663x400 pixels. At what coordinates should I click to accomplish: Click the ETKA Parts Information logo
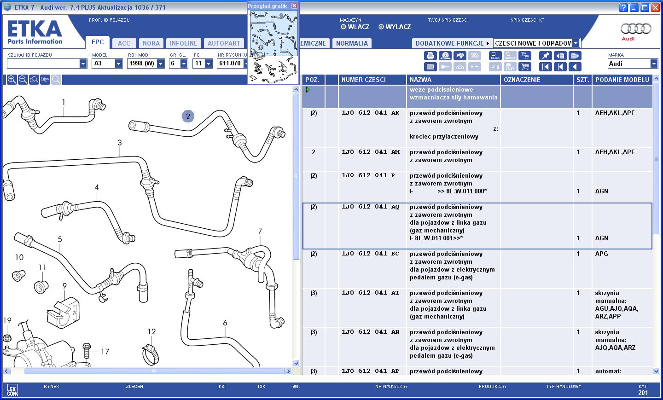click(35, 32)
